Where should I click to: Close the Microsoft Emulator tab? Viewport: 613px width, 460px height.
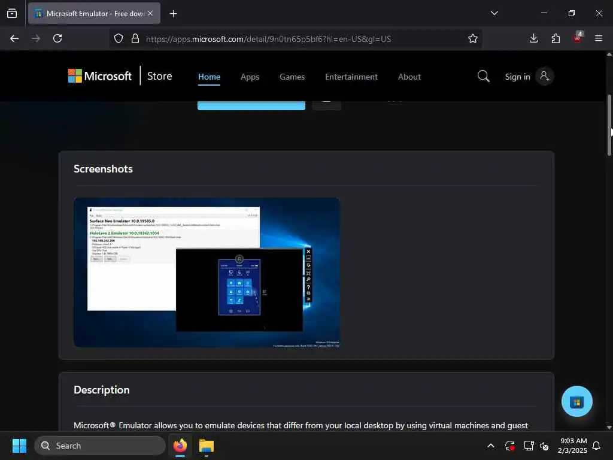pyautogui.click(x=150, y=13)
